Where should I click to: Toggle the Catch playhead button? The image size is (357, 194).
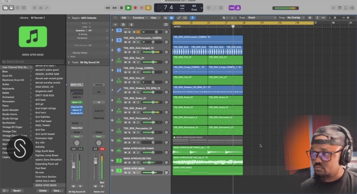[x=193, y=18]
